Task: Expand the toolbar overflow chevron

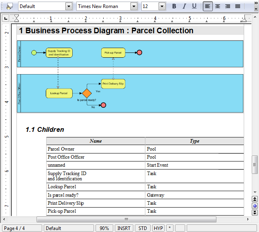Action: click(x=256, y=3)
